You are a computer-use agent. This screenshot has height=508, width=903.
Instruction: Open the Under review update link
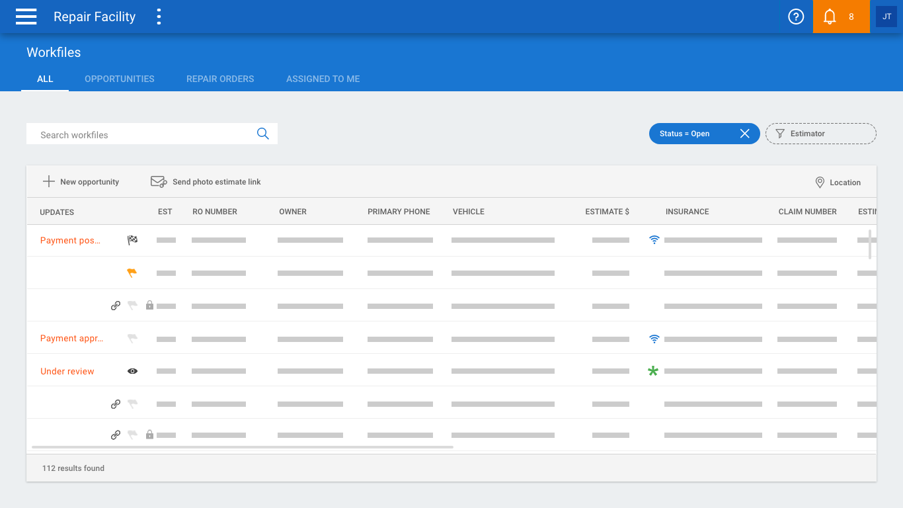pyautogui.click(x=67, y=371)
